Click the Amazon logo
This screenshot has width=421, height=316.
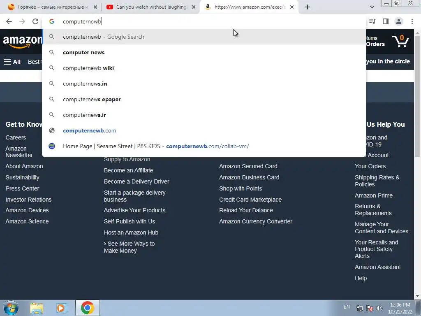[22, 42]
